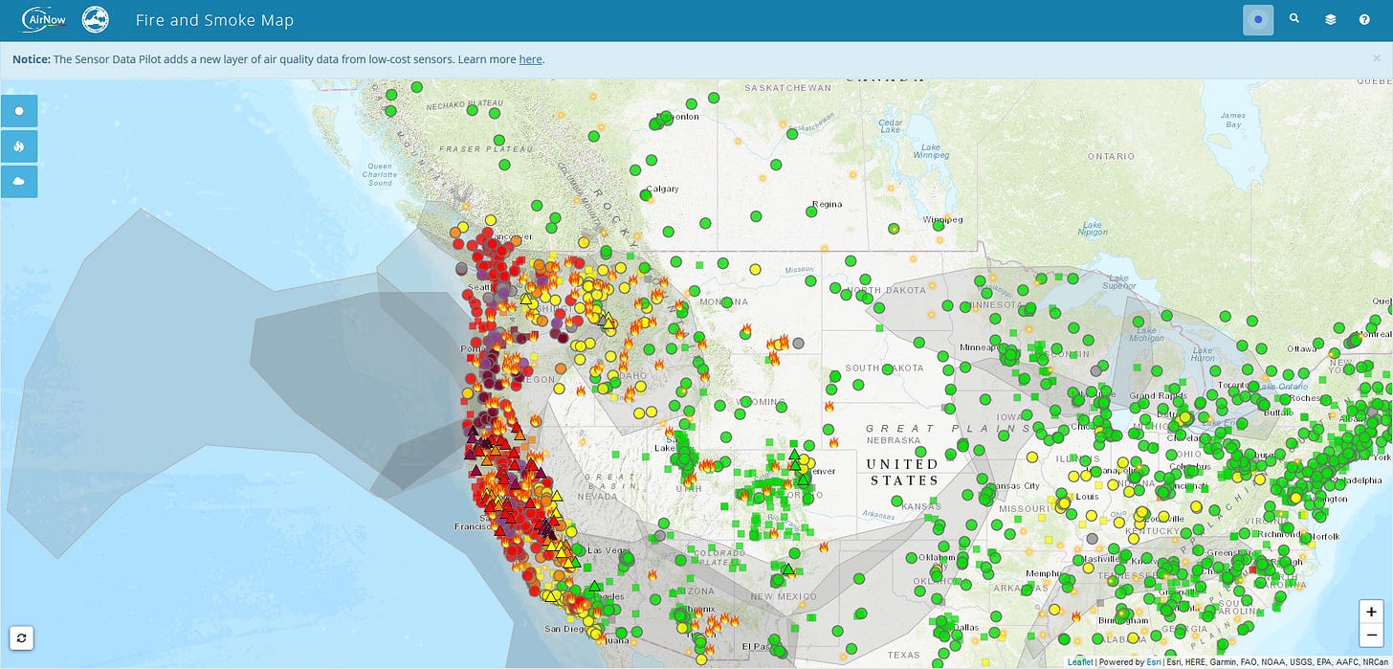This screenshot has height=669, width=1393.
Task: Open the help question mark icon
Action: pyautogui.click(x=1364, y=19)
